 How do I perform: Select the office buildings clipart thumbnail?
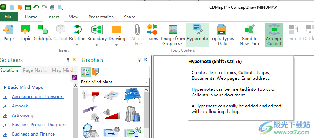133,114
